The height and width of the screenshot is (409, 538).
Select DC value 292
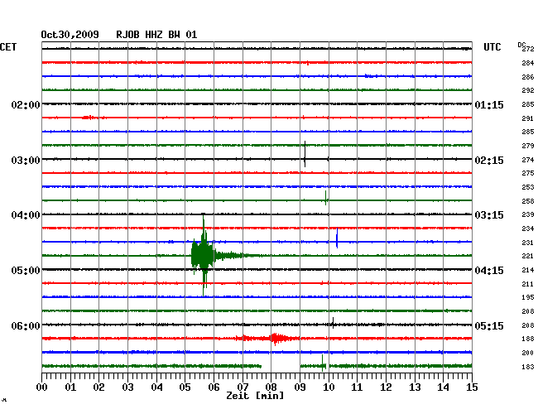pyautogui.click(x=528, y=90)
